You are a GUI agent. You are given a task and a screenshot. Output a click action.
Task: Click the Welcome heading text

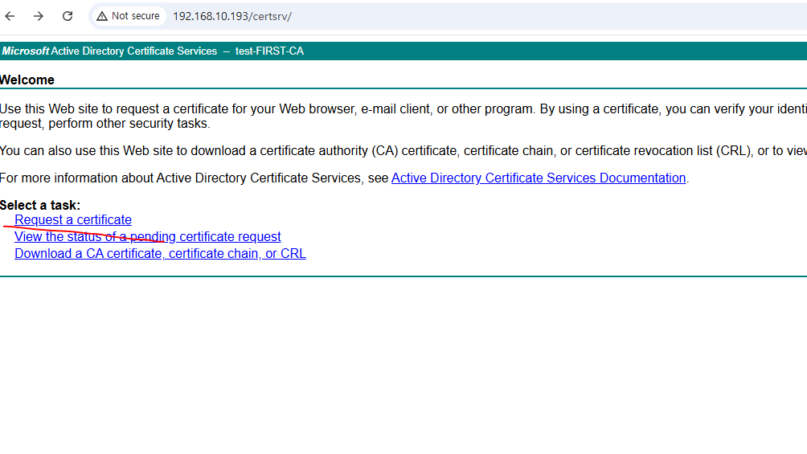[x=27, y=80]
